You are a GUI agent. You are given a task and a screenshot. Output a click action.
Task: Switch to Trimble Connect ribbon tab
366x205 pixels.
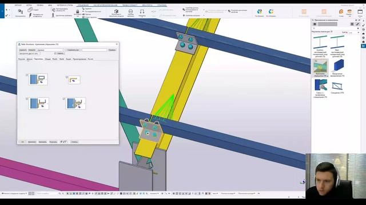point(130,5)
